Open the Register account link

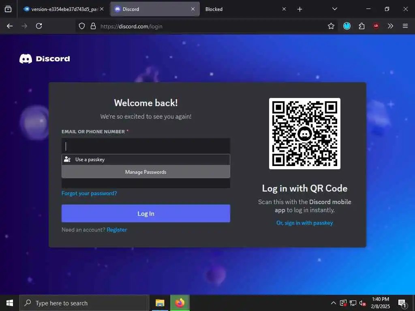(x=117, y=230)
